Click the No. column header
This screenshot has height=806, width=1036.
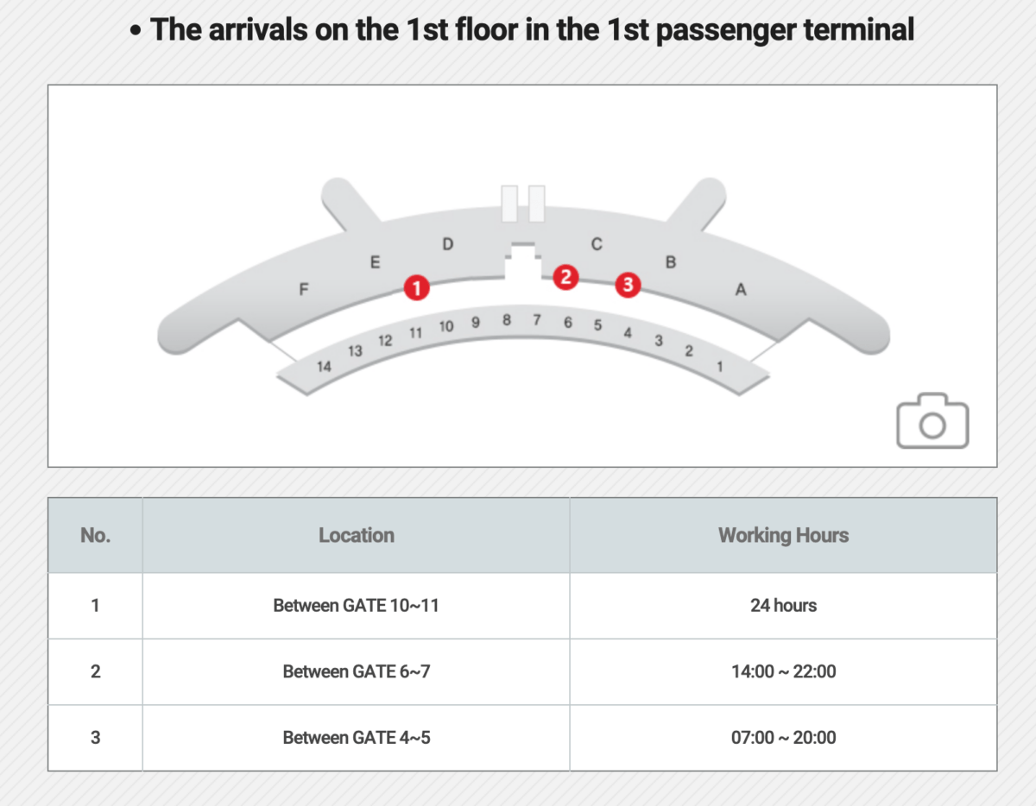pyautogui.click(x=95, y=535)
